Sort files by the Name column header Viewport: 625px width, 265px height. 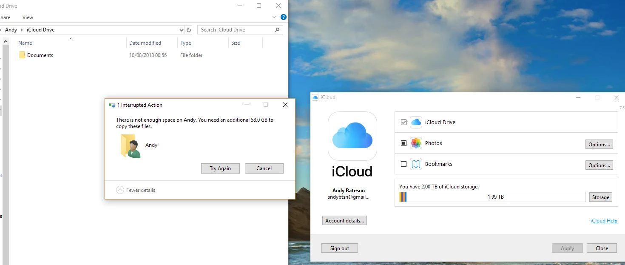(26, 43)
